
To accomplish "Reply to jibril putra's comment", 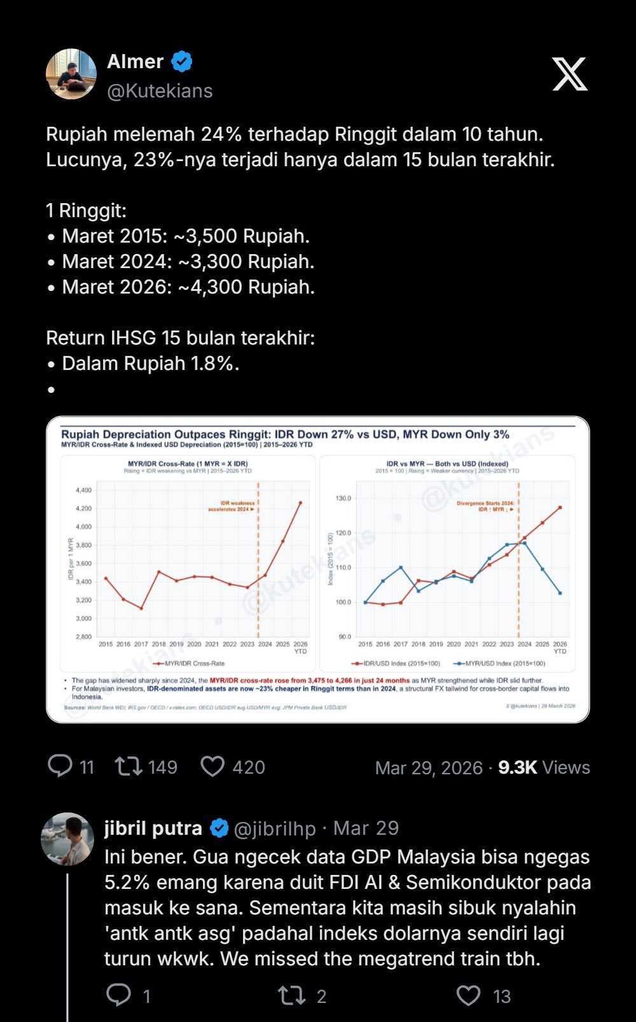I will click(x=119, y=995).
